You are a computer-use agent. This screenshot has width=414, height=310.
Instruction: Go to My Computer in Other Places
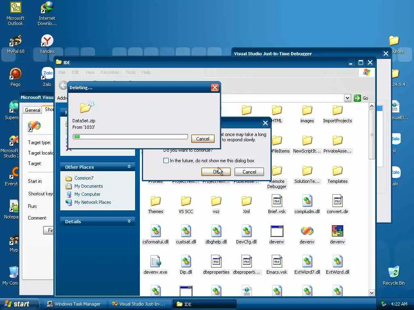[87, 194]
